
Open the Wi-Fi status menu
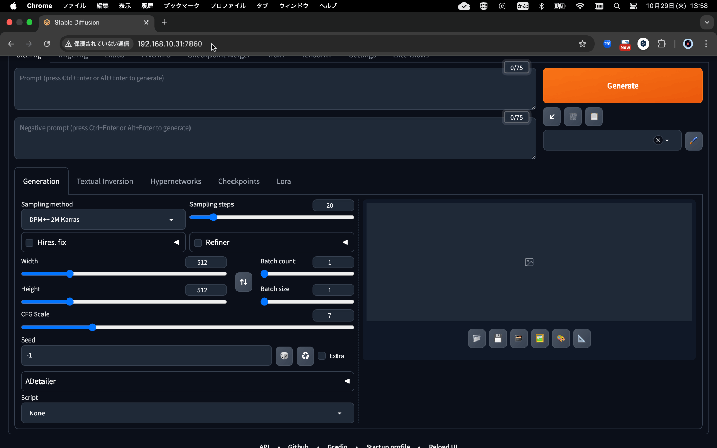point(580,6)
